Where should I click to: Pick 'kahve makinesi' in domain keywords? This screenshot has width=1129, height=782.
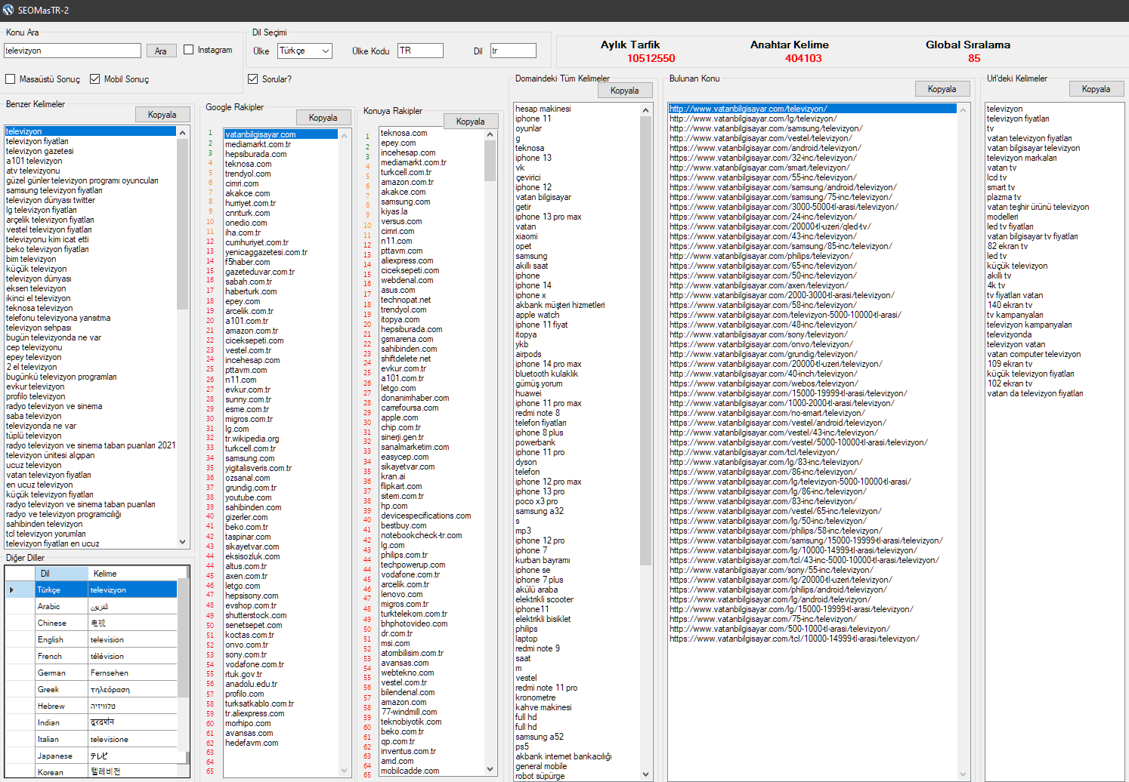coord(543,707)
